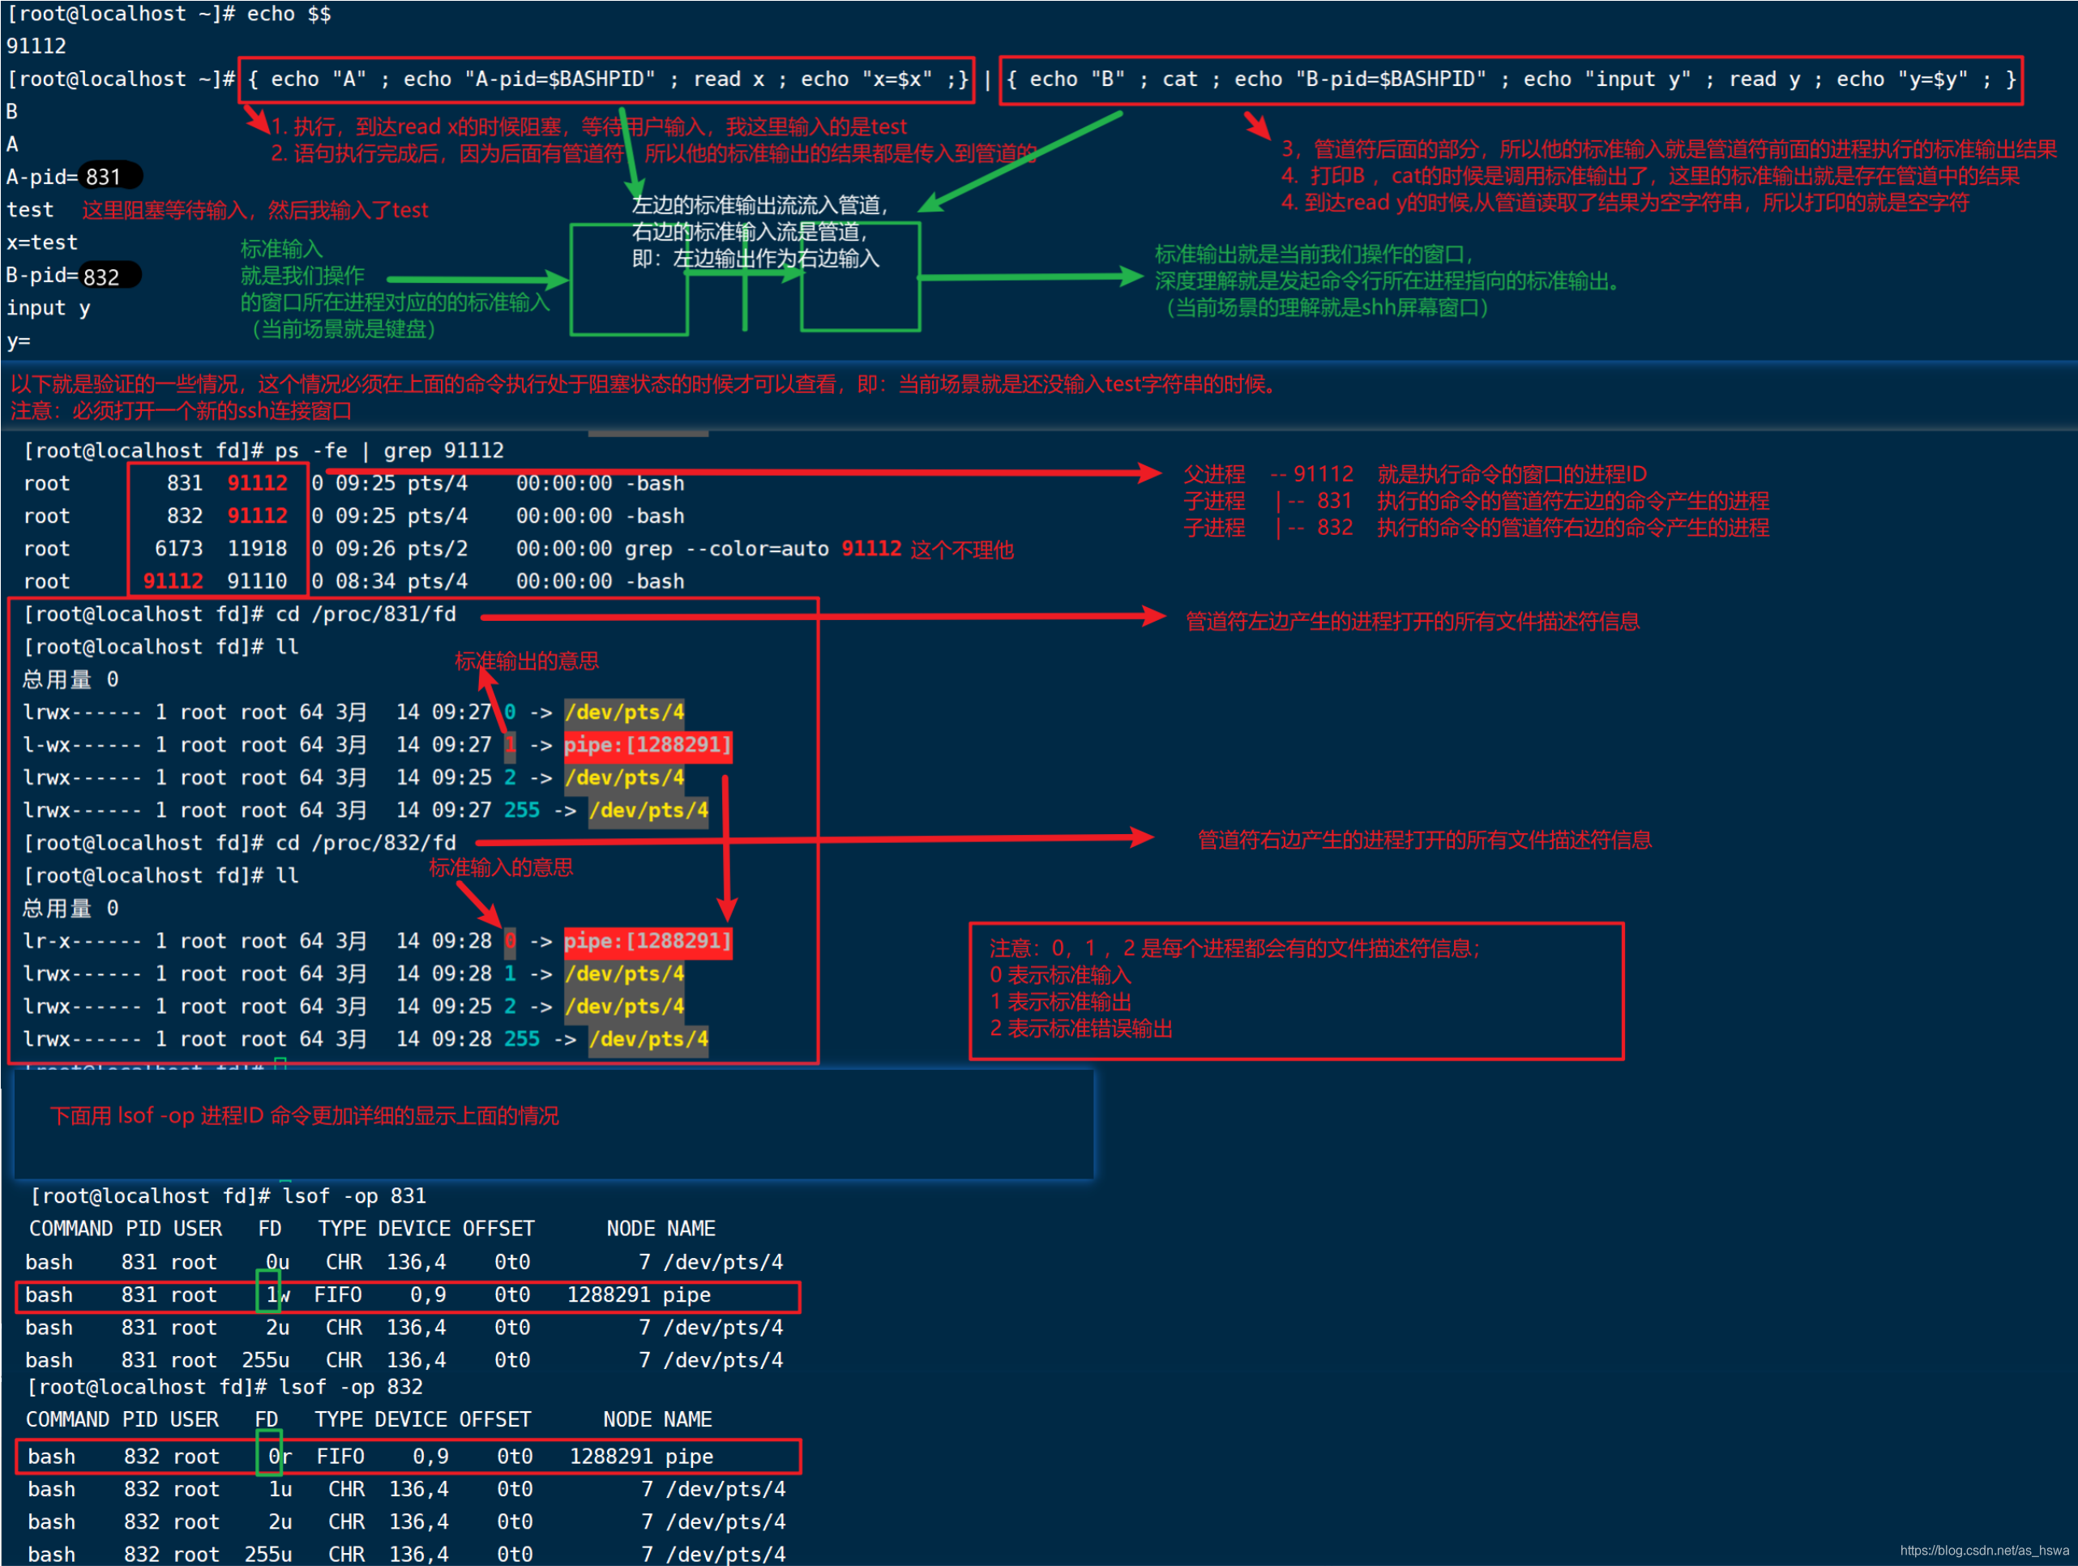The width and height of the screenshot is (2078, 1566).
Task: Click the 'lsof -op 832' command
Action: pos(352,1388)
